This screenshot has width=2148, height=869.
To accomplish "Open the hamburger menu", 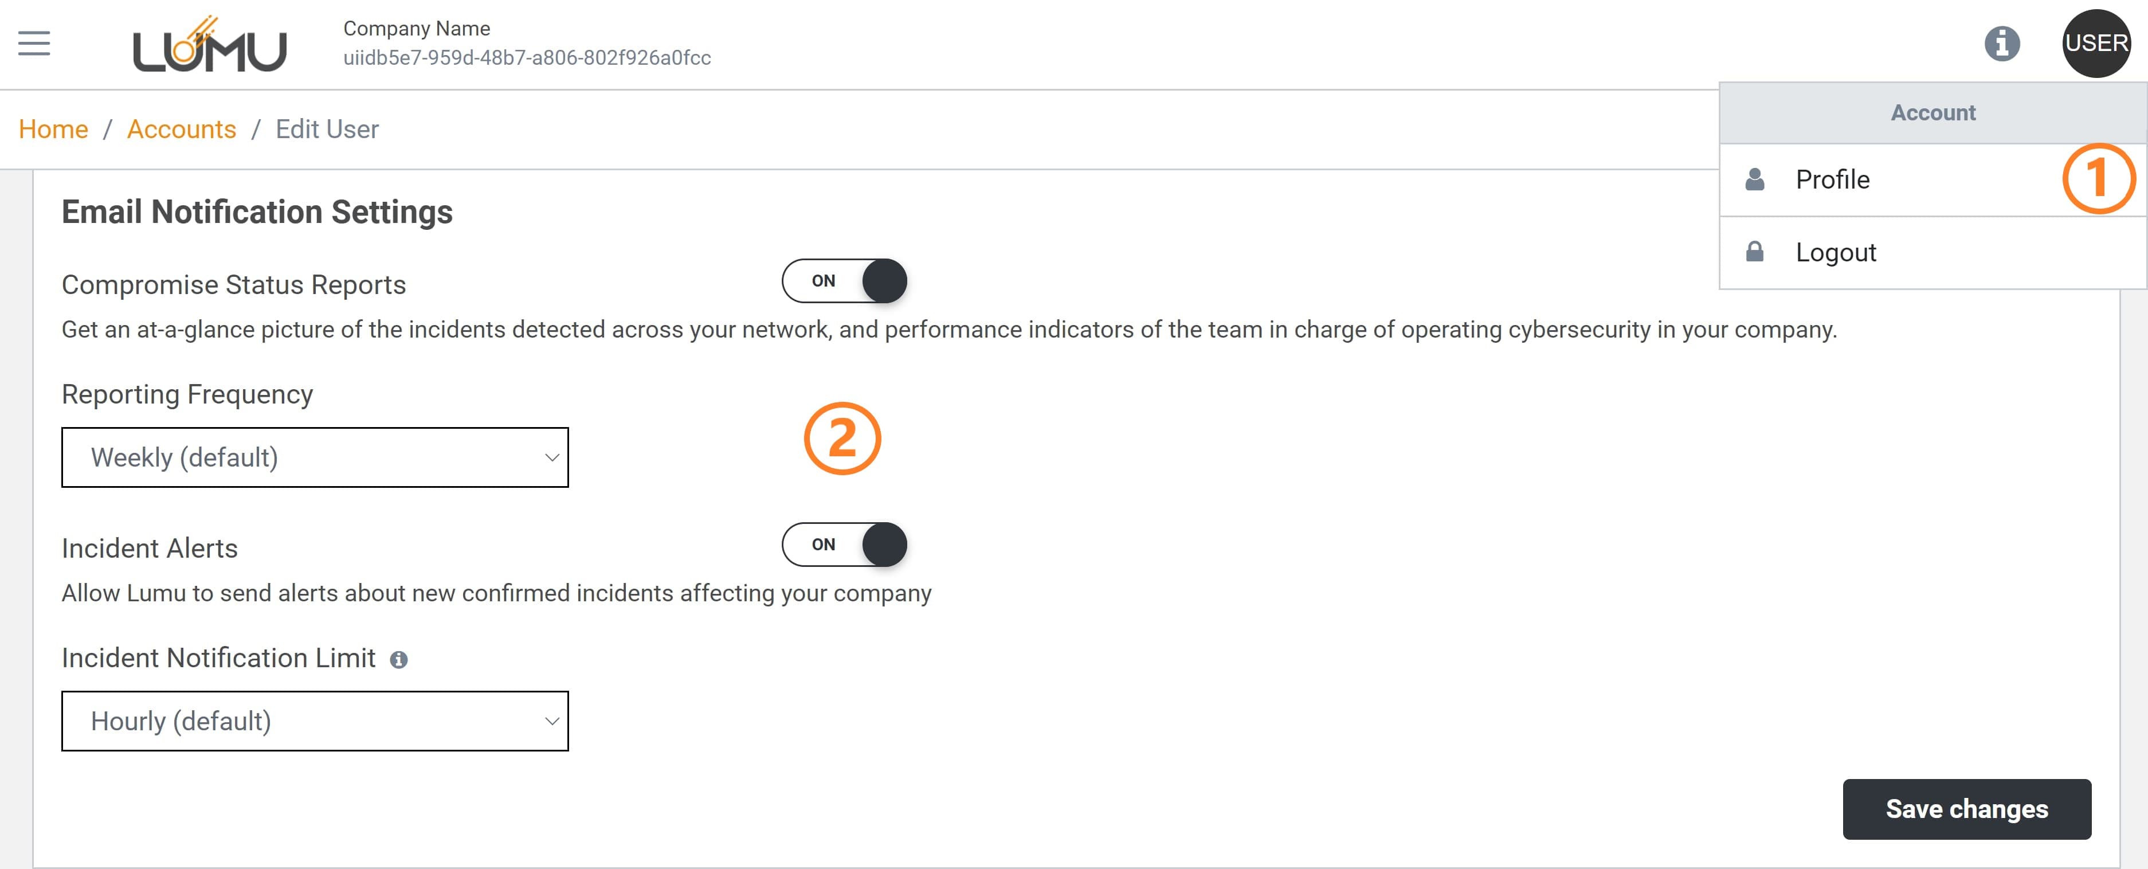I will (x=33, y=42).
